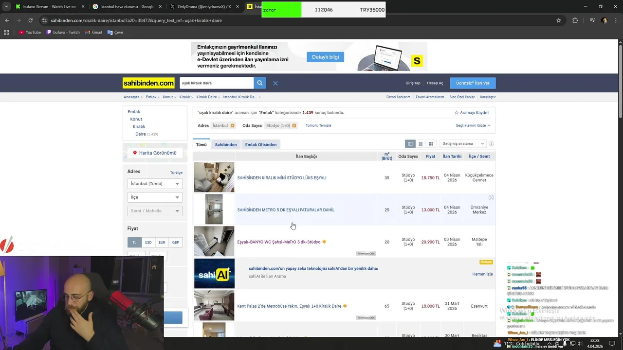Select the Sahibinden listings tab

pyautogui.click(x=226, y=145)
